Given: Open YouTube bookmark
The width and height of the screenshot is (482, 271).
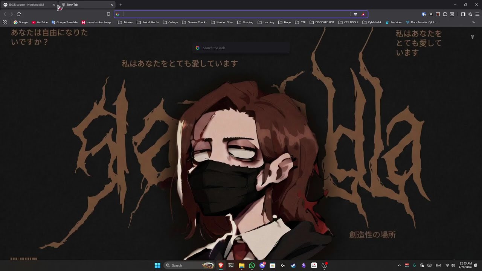Looking at the screenshot, I should click(x=40, y=22).
